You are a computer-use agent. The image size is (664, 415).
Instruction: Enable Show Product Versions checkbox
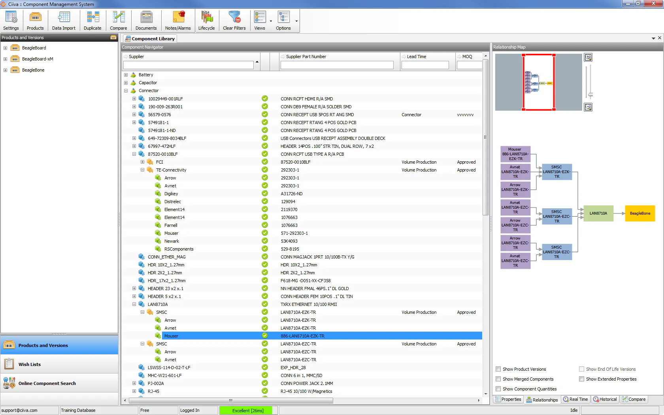click(x=498, y=369)
